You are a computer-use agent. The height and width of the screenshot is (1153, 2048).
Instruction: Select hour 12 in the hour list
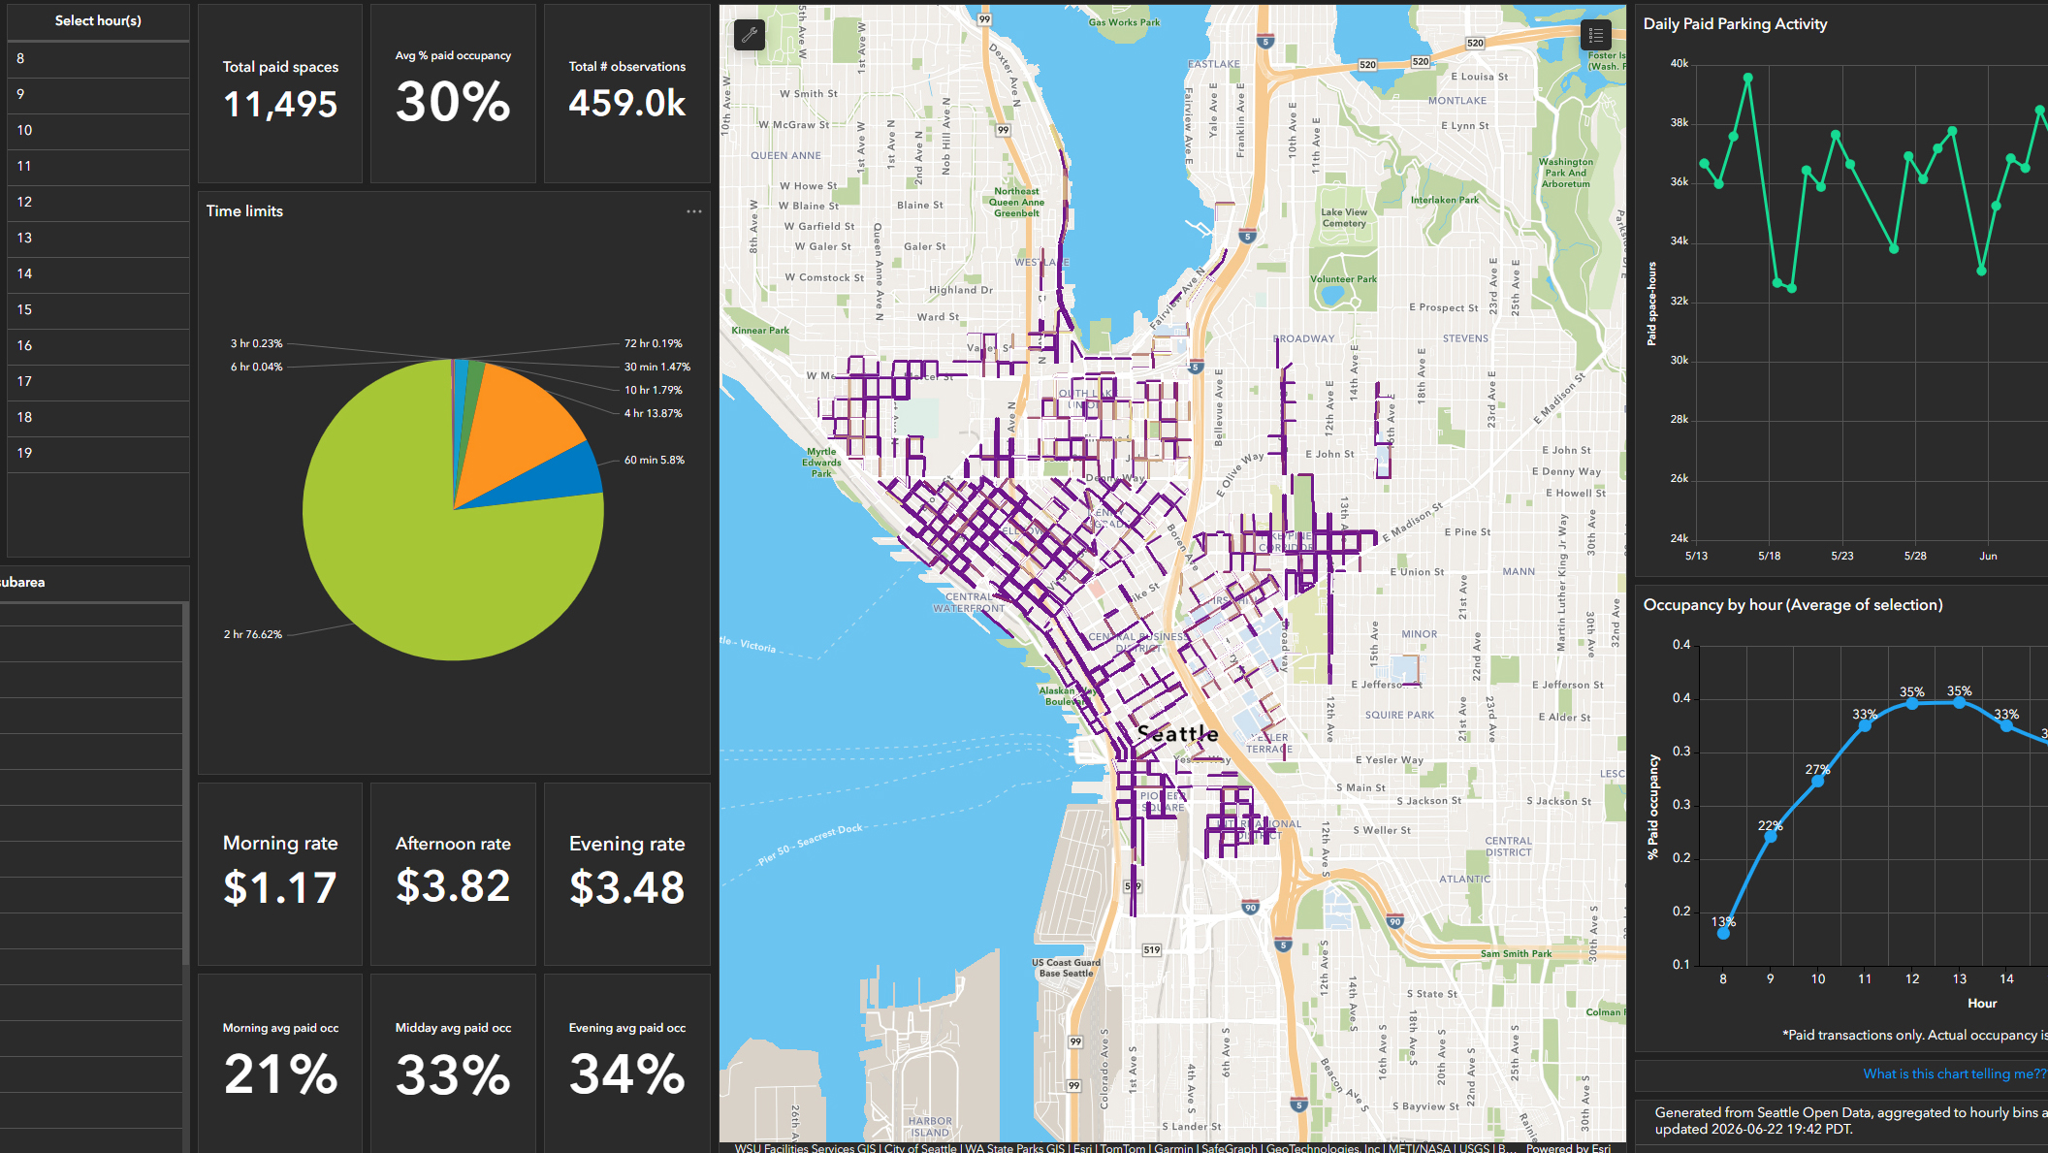tap(98, 203)
